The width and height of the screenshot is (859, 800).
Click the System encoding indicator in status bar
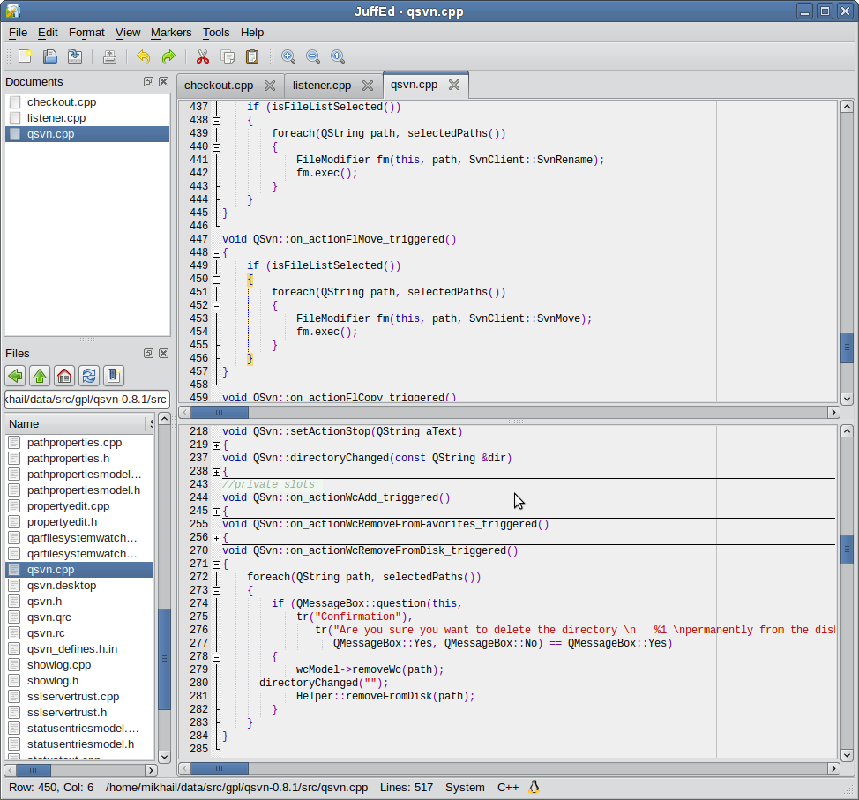(x=465, y=788)
